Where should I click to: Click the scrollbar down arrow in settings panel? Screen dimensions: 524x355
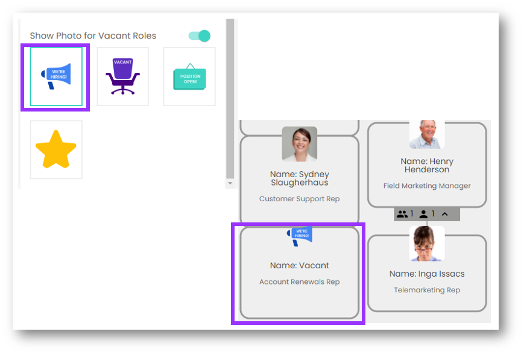[x=230, y=183]
